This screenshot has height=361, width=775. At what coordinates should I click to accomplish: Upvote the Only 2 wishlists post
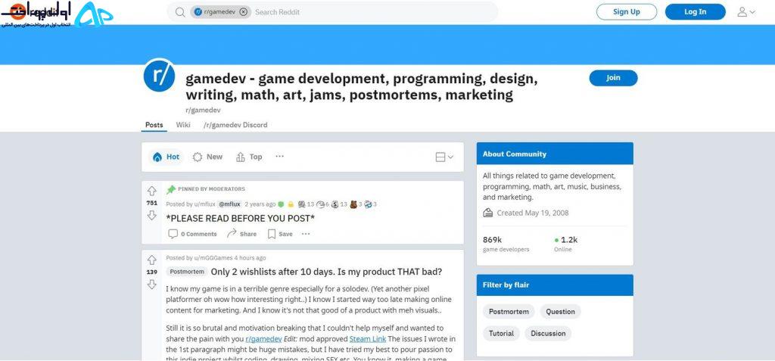151,260
